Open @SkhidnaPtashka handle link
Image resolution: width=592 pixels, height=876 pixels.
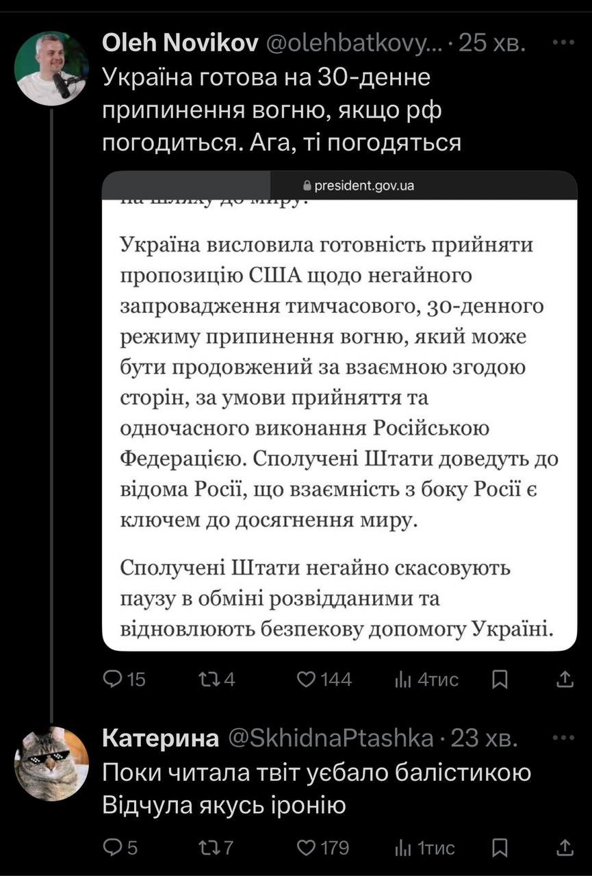(x=330, y=739)
